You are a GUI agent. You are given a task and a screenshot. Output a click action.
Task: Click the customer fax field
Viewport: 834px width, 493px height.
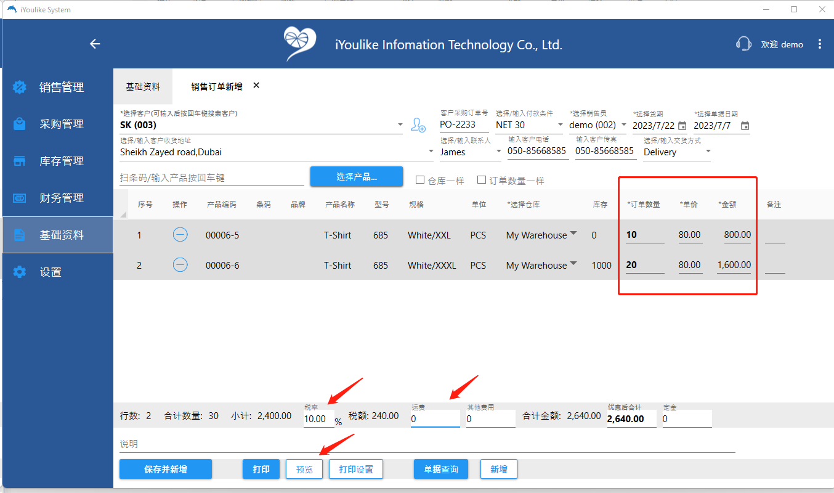coord(605,151)
